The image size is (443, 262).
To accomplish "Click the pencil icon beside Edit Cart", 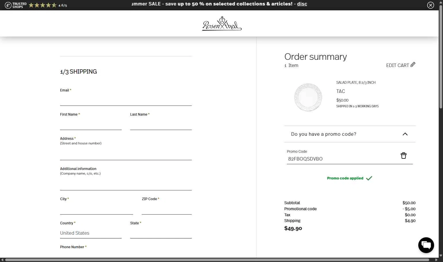I will (413, 64).
